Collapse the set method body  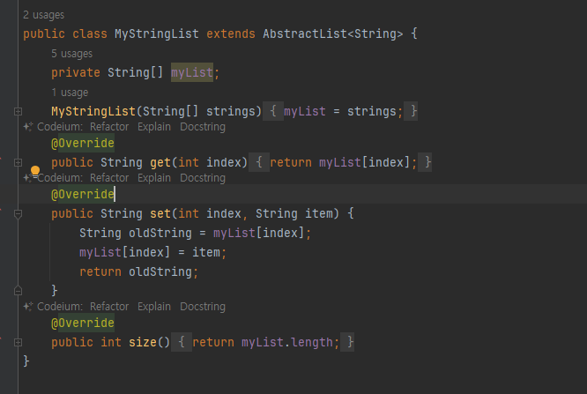(18, 214)
